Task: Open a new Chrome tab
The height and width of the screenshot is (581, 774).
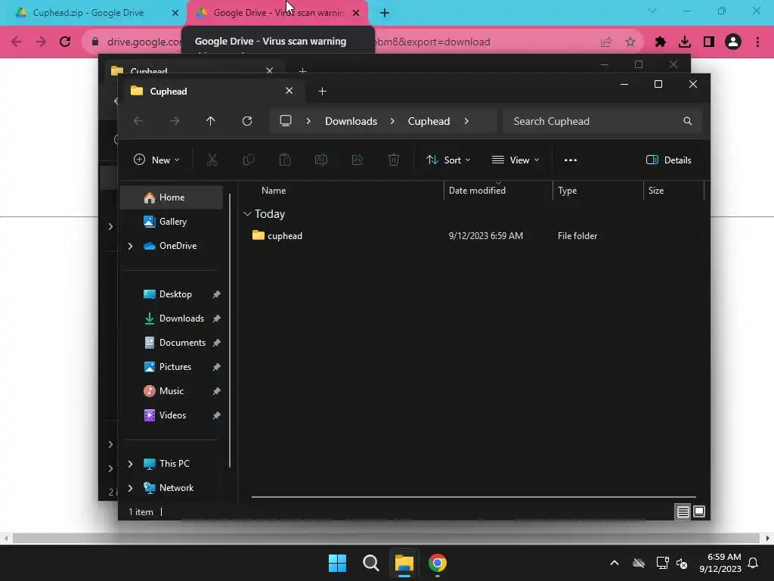Action: 385,13
